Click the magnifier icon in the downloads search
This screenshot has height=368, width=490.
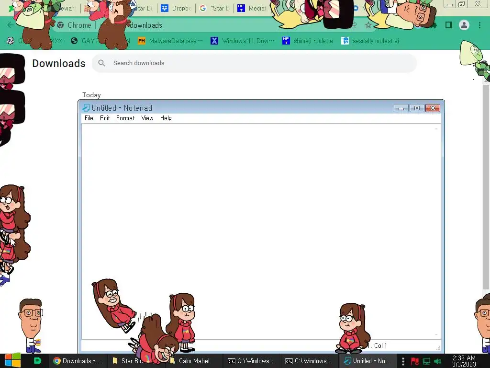[x=101, y=63]
